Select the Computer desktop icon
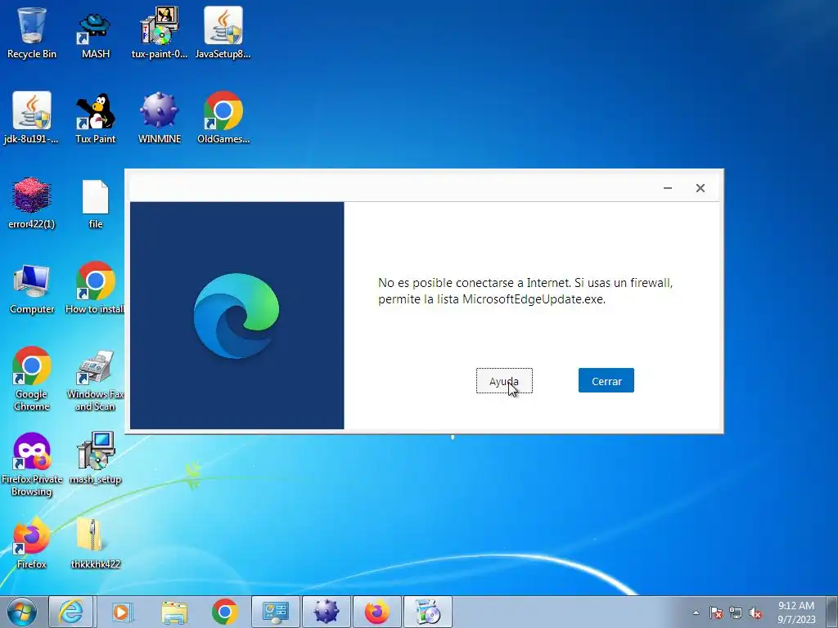The width and height of the screenshot is (838, 628). (x=32, y=289)
